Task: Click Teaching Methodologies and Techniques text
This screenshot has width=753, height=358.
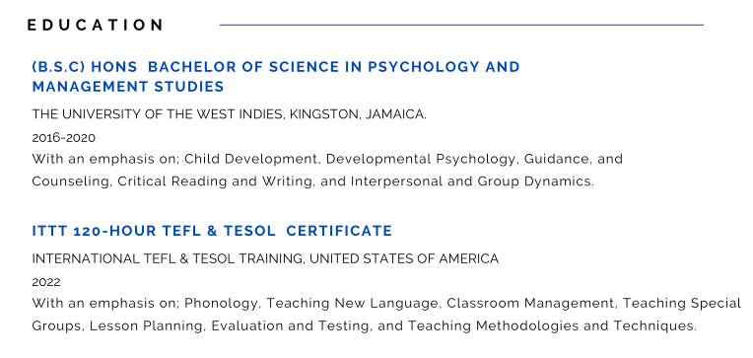Action: click(x=552, y=325)
